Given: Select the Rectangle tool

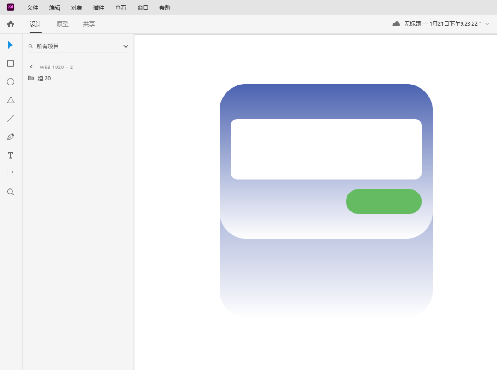Looking at the screenshot, I should [11, 63].
